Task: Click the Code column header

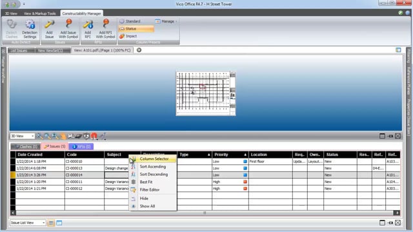Action: [x=85, y=155]
